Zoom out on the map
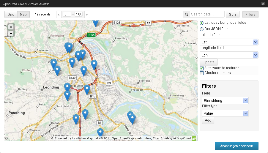This screenshot has height=153, width=268. tap(11, 33)
